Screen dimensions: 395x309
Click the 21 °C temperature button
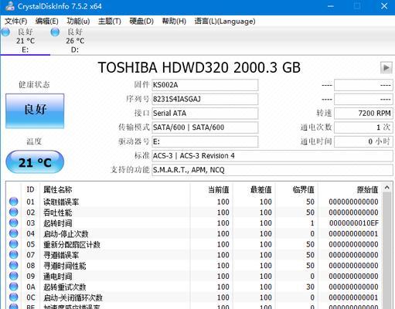coord(35,162)
